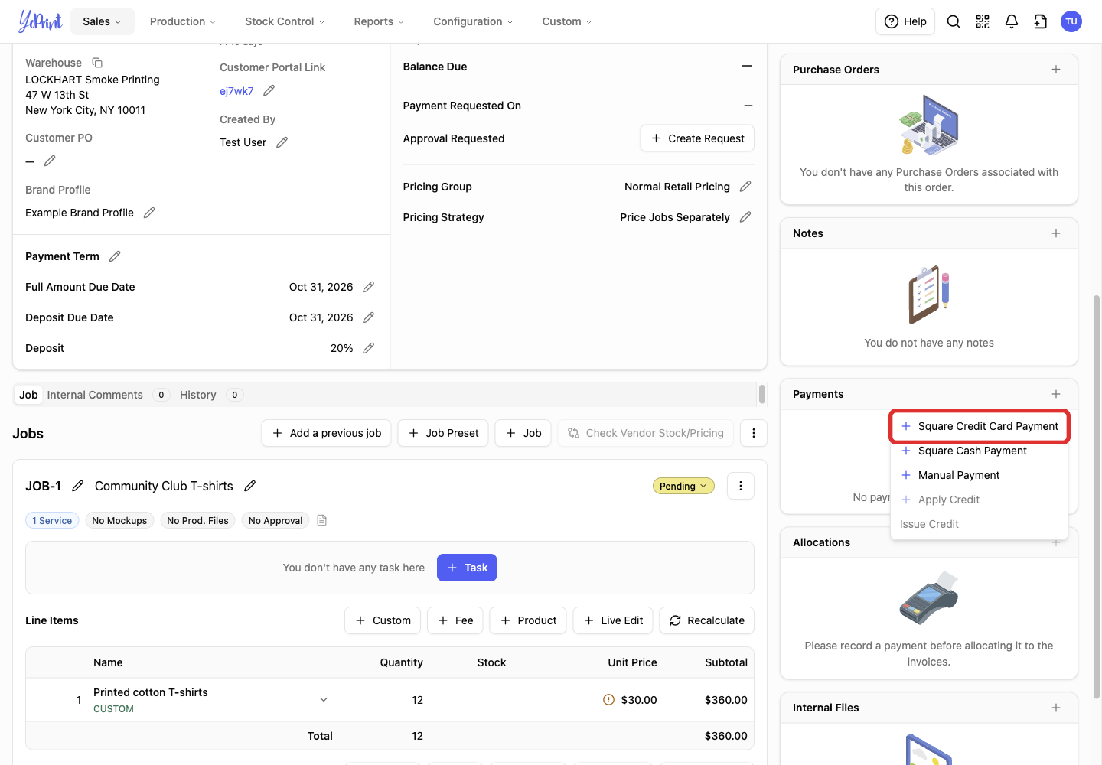Open the Reports dropdown menu
This screenshot has width=1102, height=765.
click(x=379, y=21)
